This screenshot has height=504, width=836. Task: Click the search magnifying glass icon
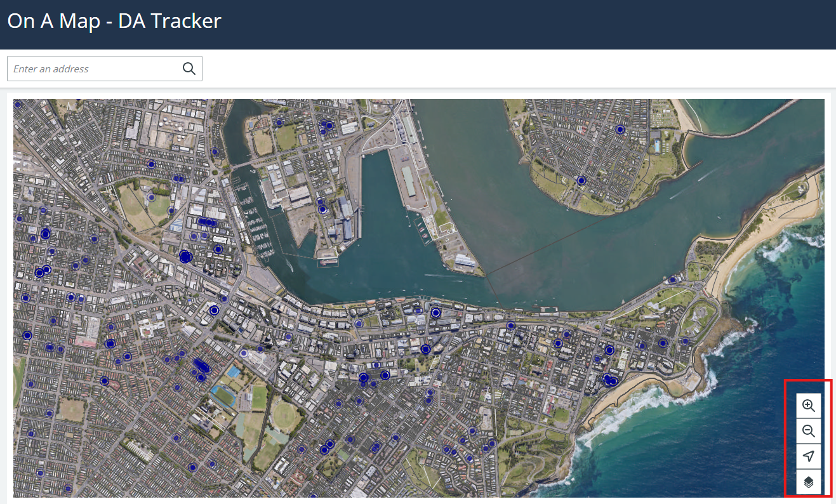(x=189, y=69)
